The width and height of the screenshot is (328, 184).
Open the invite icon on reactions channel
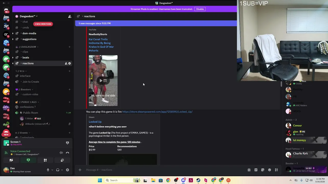[x=66, y=63]
